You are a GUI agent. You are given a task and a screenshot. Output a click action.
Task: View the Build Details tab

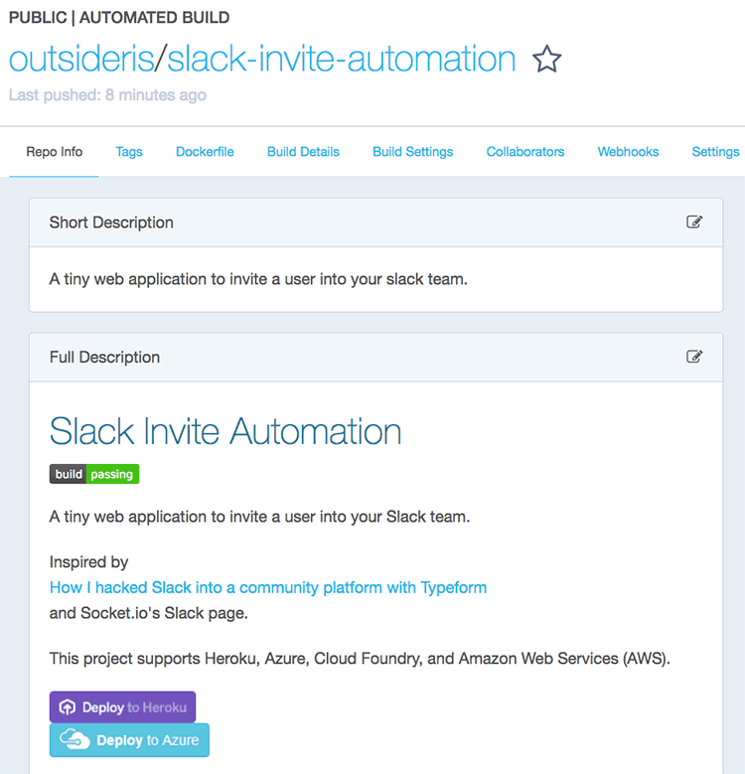[x=303, y=152]
